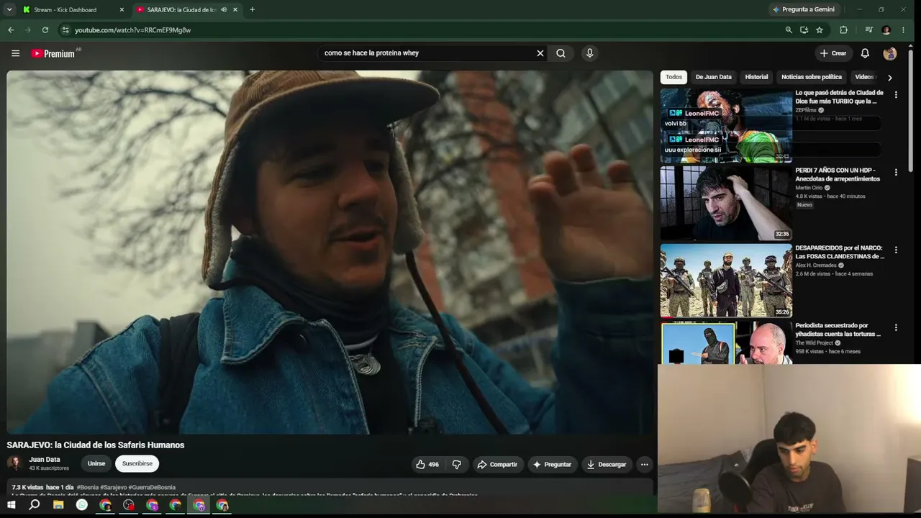Switch to the SARAJEVO video tab
This screenshot has height=518, width=921.
click(186, 10)
